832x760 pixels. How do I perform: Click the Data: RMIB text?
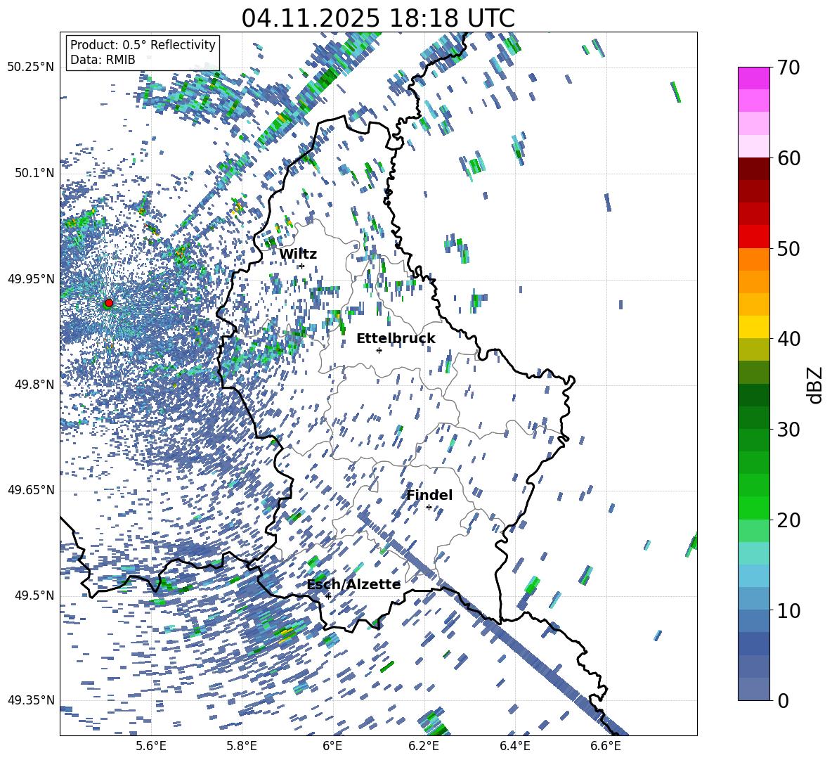(x=103, y=60)
